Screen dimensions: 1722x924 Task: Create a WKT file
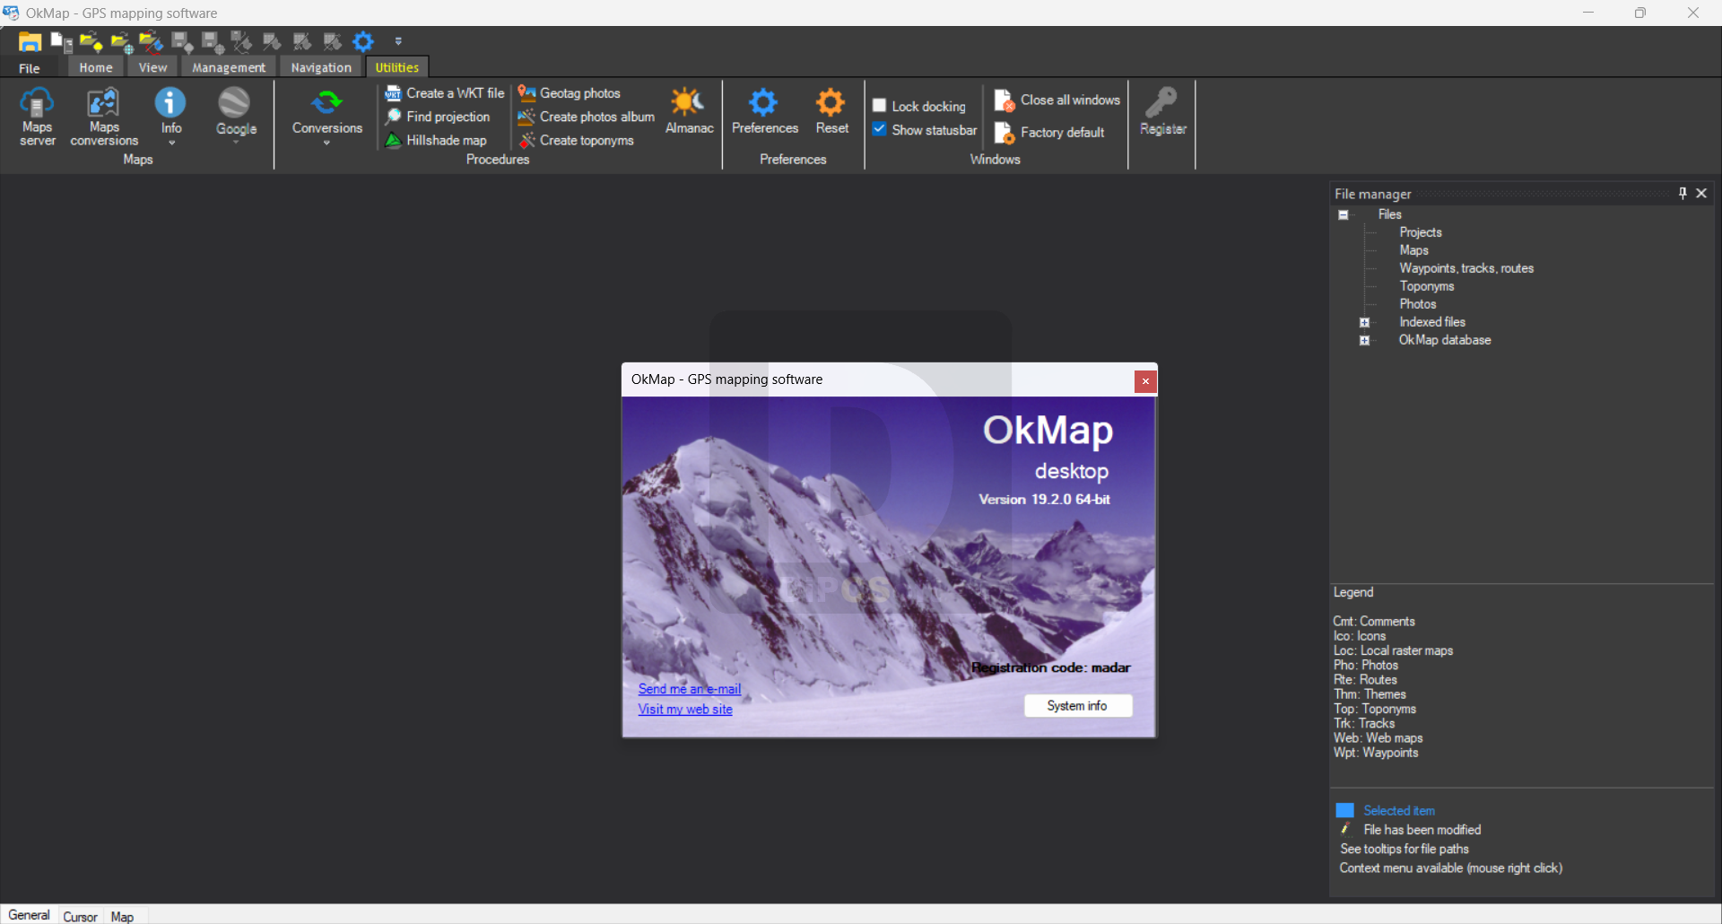pos(445,93)
